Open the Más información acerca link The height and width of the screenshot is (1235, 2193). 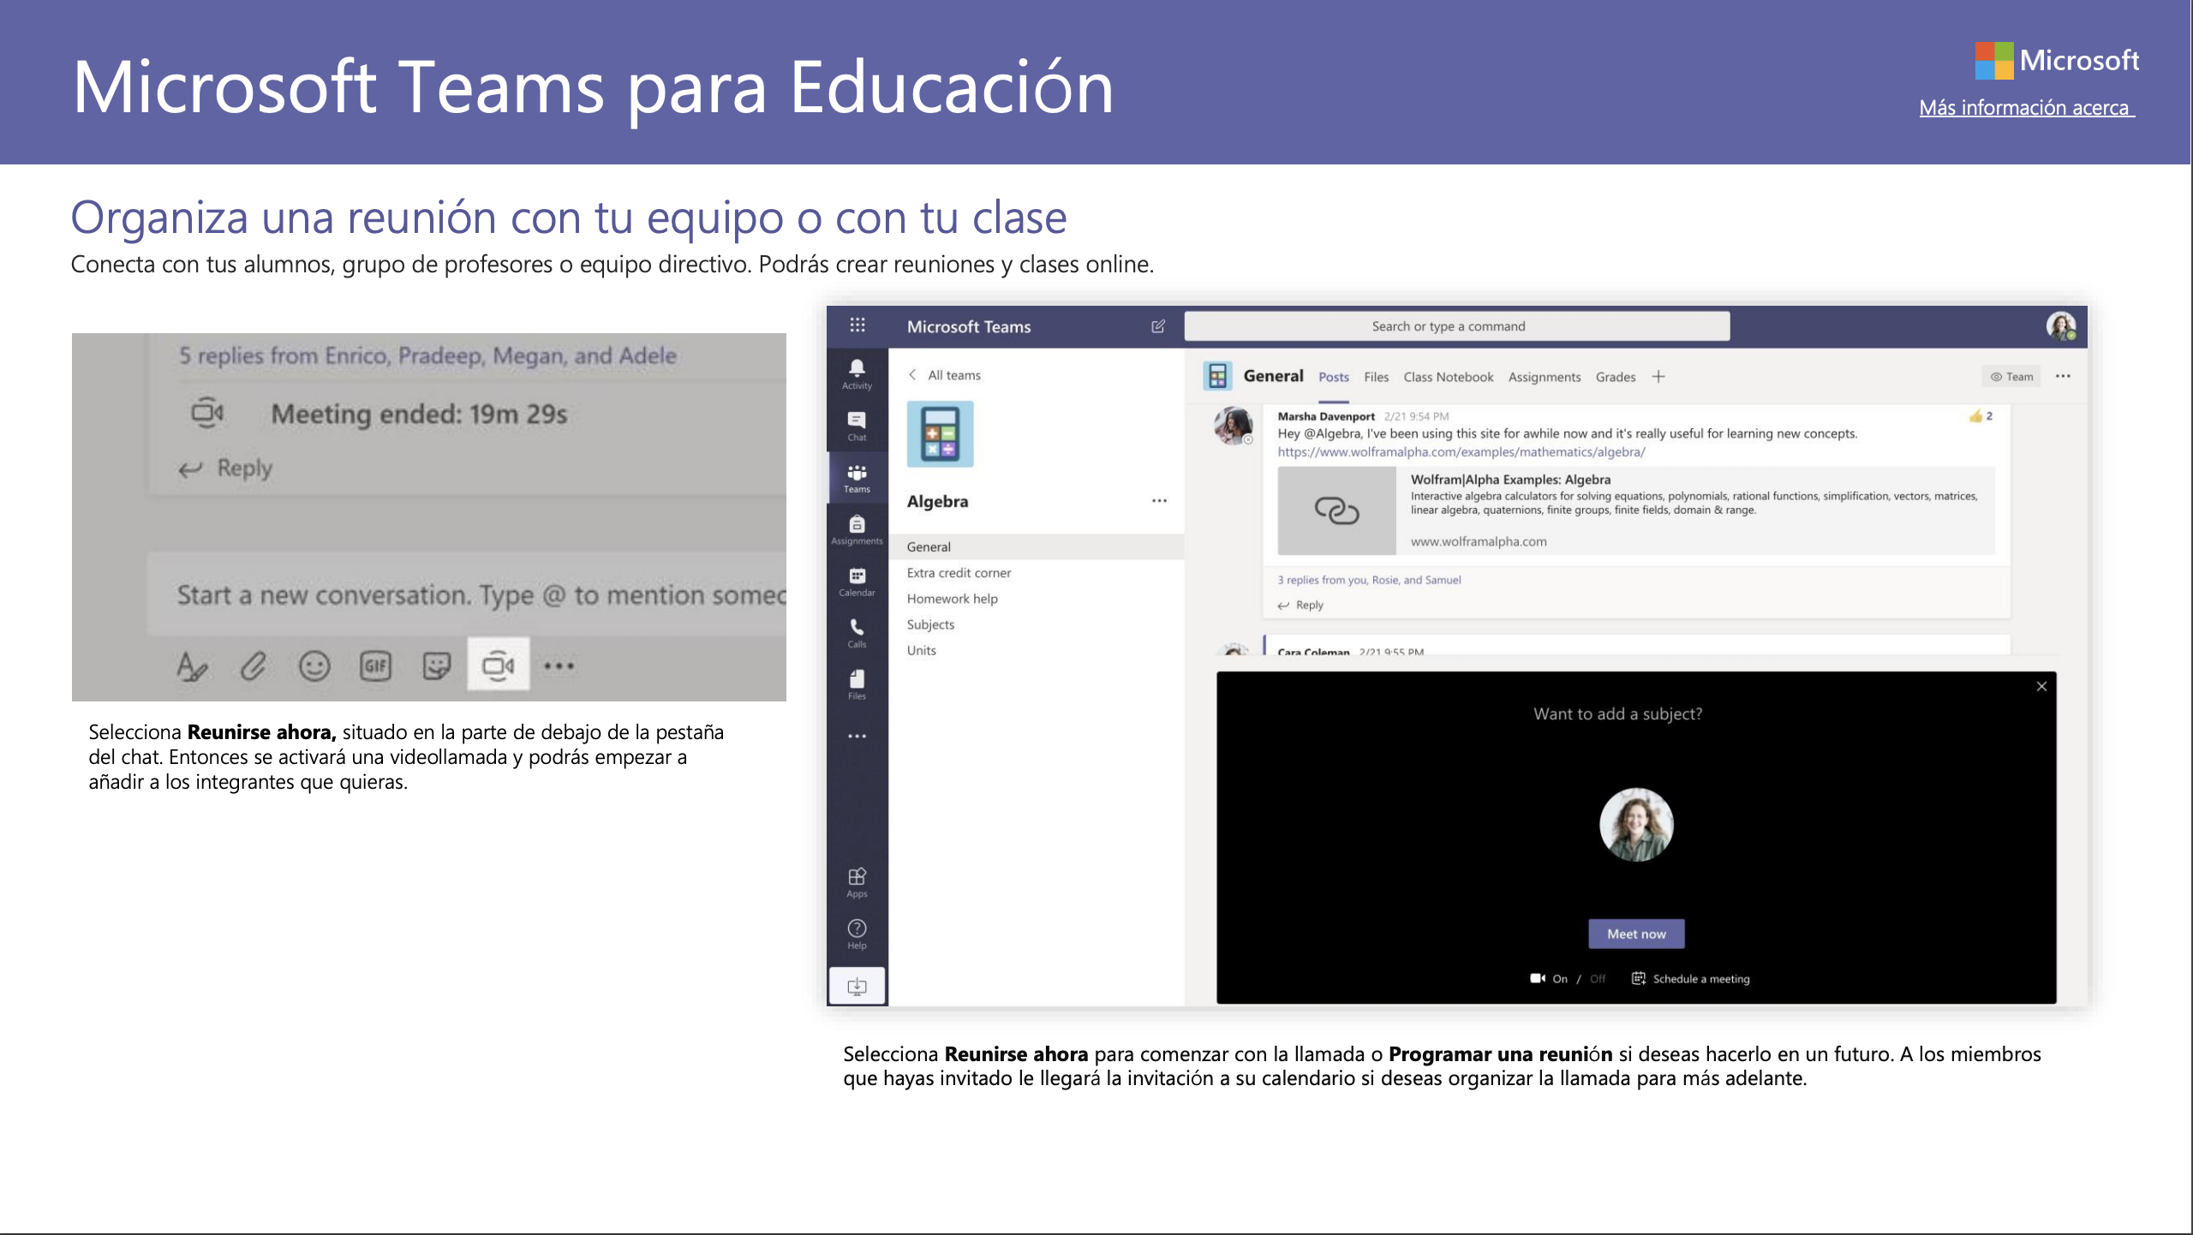pyautogui.click(x=2026, y=108)
